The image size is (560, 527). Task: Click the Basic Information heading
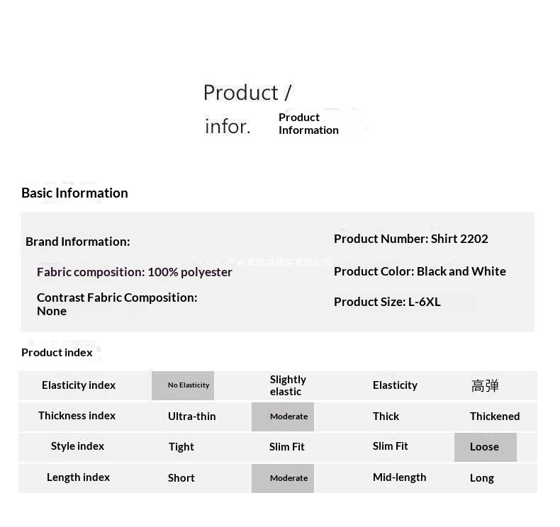(74, 193)
